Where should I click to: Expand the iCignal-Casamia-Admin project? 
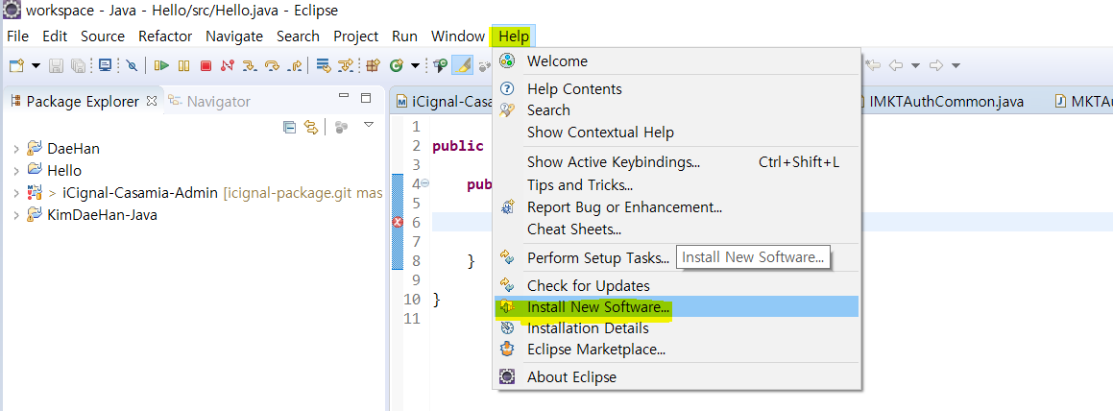coord(16,193)
